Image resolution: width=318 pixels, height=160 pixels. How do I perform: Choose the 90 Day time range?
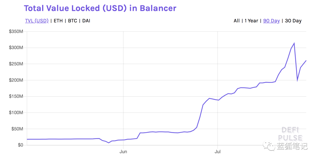(271, 21)
